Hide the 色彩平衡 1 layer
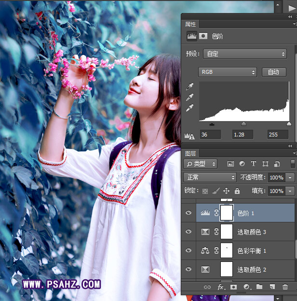The height and width of the screenshot is (301, 297). [x=189, y=251]
